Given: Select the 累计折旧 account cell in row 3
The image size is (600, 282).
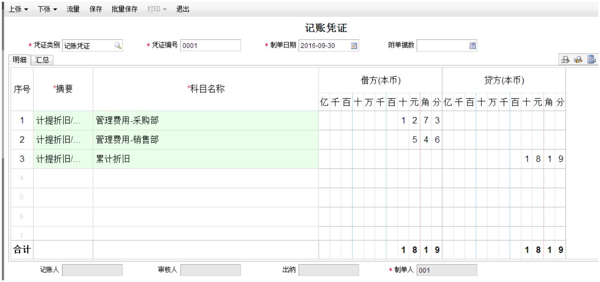Looking at the screenshot, I should click(x=205, y=159).
